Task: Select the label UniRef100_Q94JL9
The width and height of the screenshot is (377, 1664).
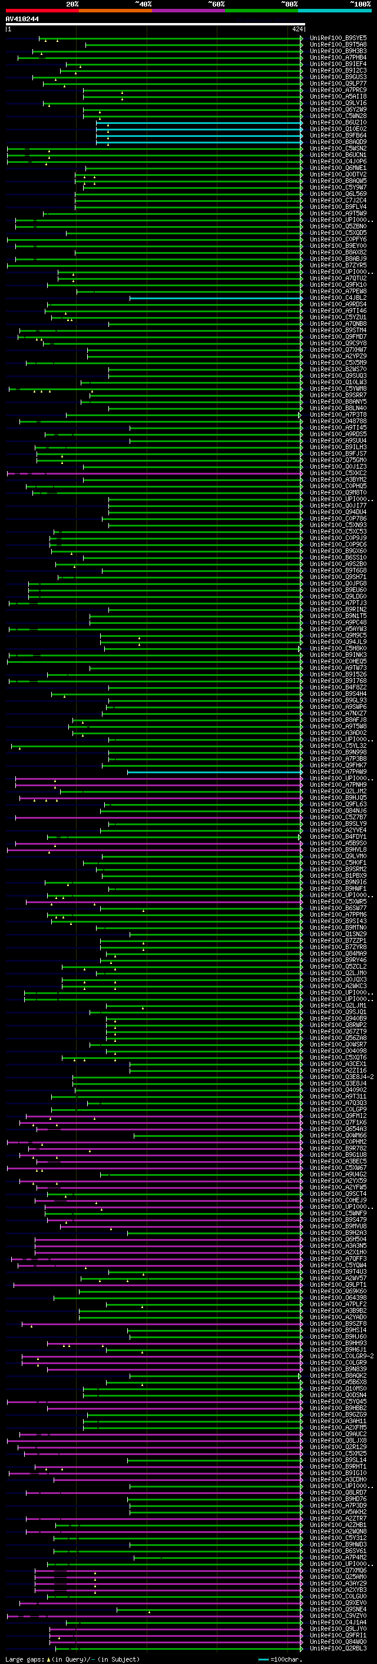Action: (x=338, y=642)
